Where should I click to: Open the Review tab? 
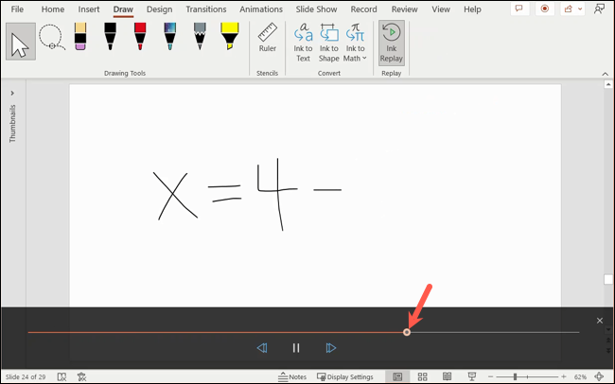[x=404, y=9]
